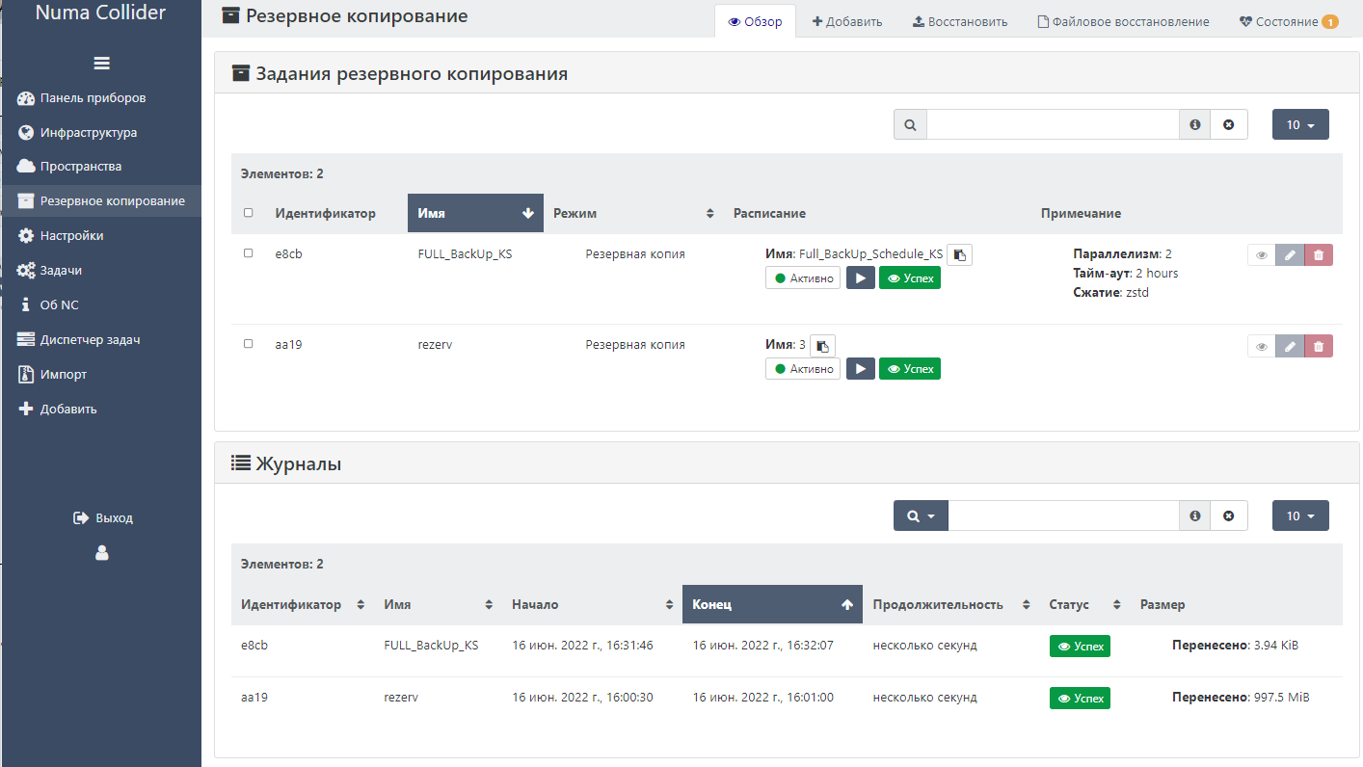Viewport: 1363px width, 767px height.
Task: Sort logs by Конец column
Action: (x=772, y=604)
